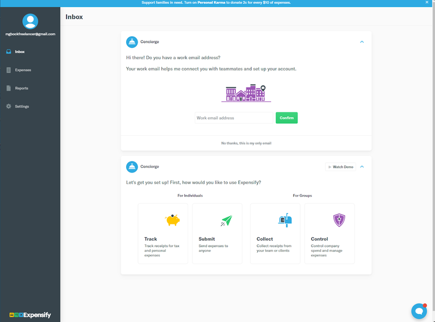The image size is (435, 322).
Task: Click the purple city buildings illustration
Action: (246, 93)
